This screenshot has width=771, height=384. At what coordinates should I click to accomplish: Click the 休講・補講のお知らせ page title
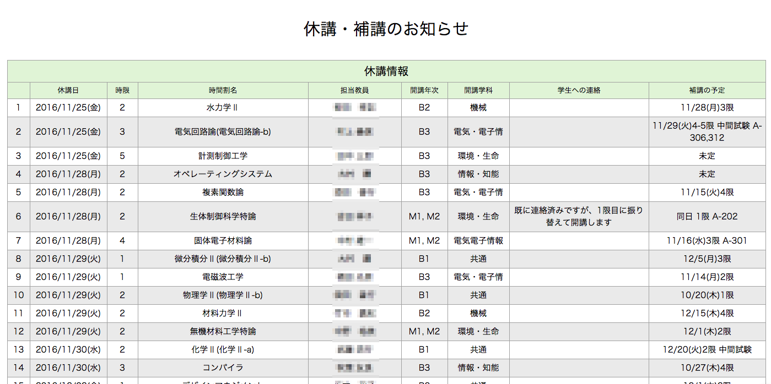tap(386, 29)
